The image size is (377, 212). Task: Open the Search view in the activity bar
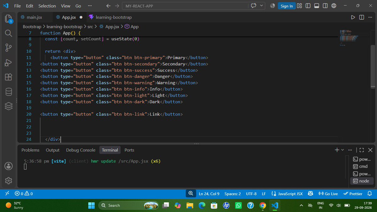pyautogui.click(x=8, y=33)
